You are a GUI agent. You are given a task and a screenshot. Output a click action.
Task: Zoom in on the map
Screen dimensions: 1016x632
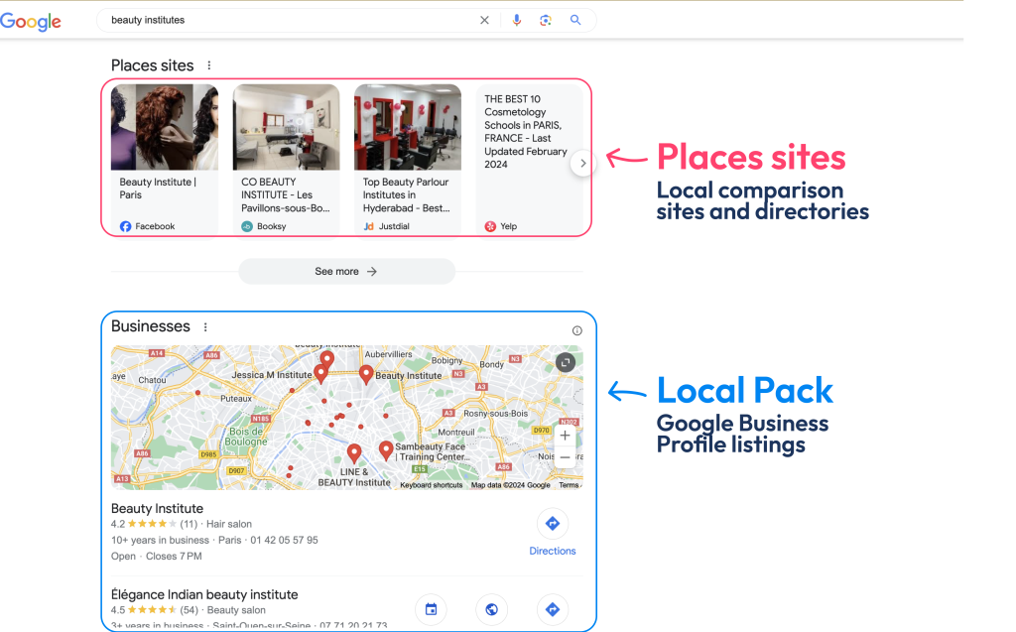[565, 436]
